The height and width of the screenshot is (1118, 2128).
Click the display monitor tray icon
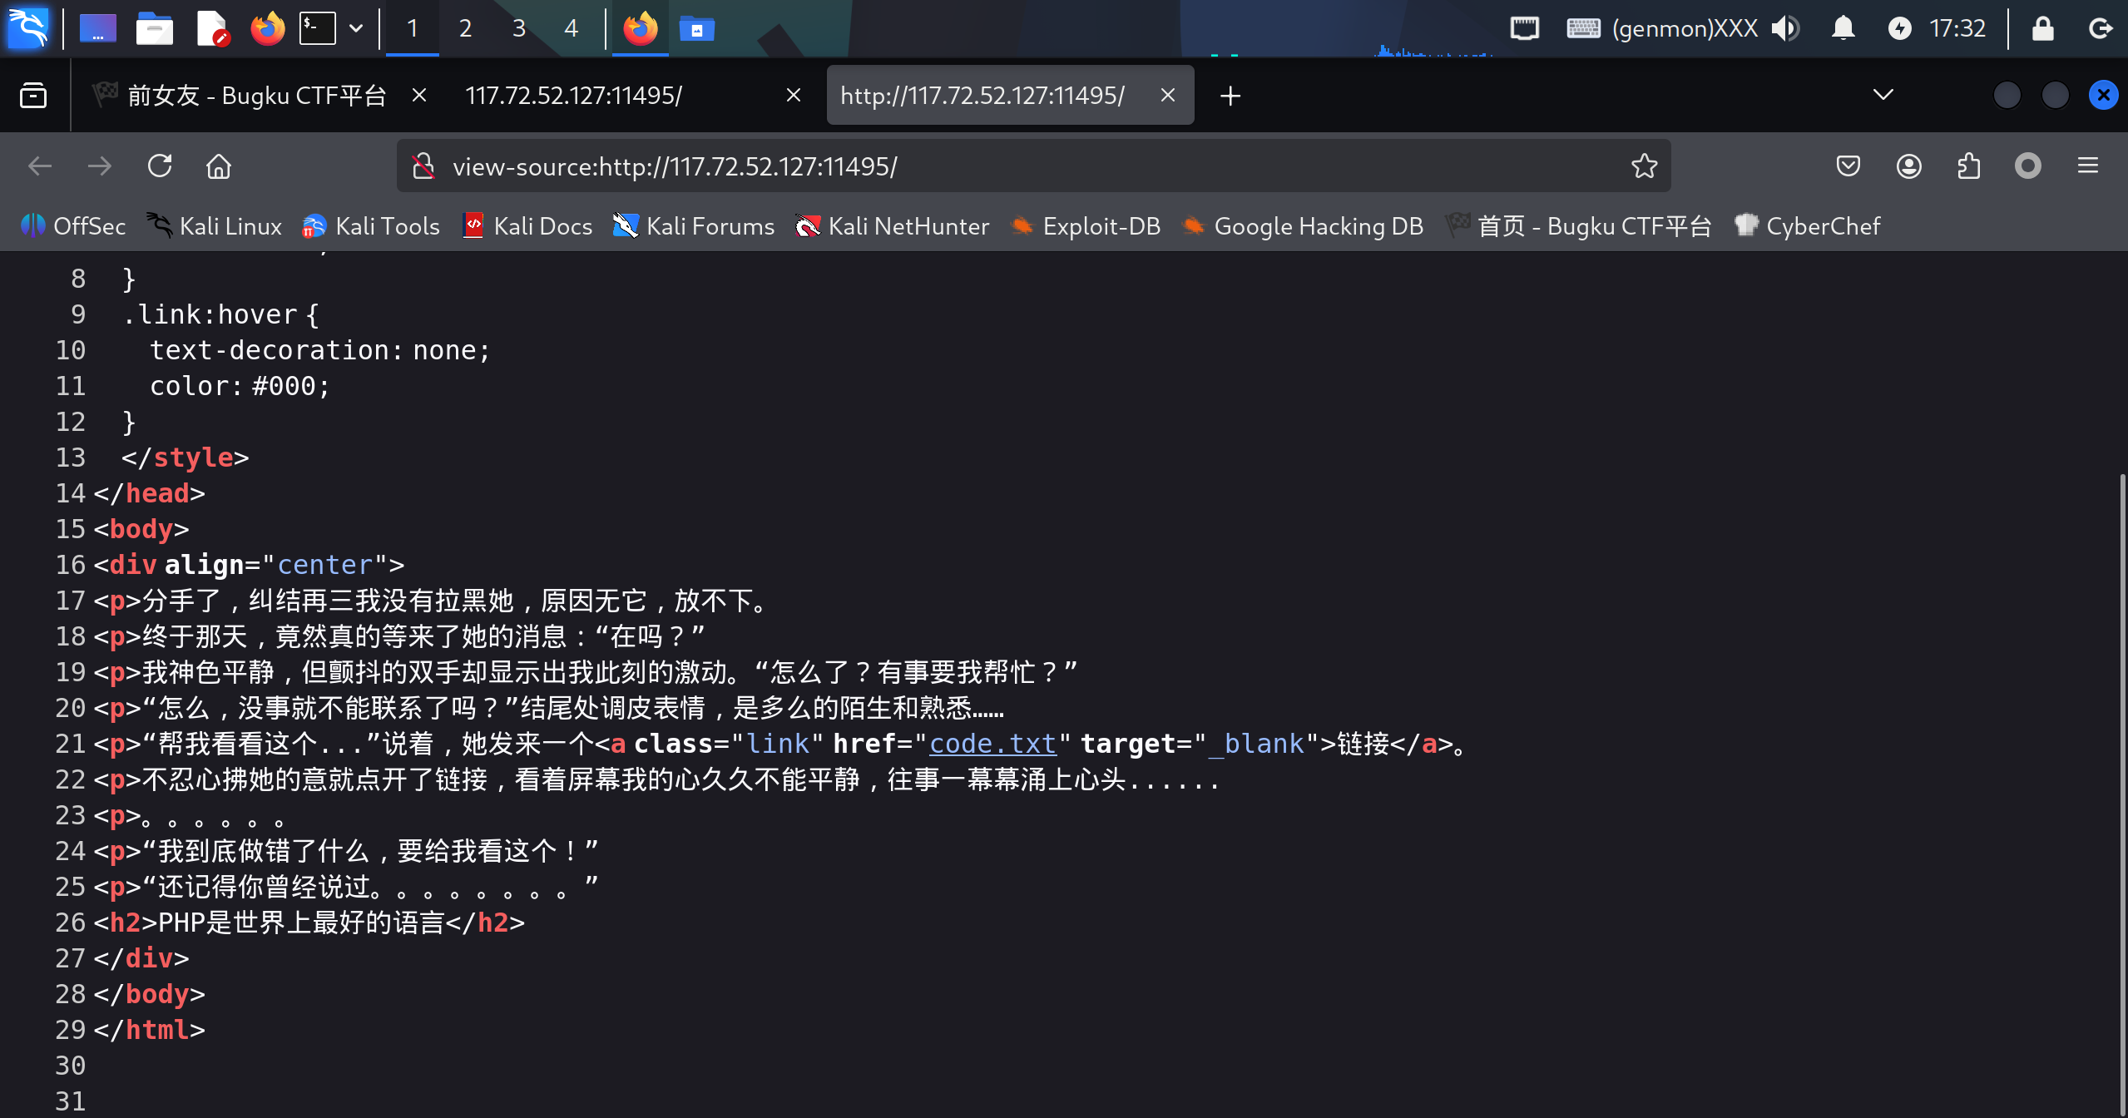pos(1524,28)
